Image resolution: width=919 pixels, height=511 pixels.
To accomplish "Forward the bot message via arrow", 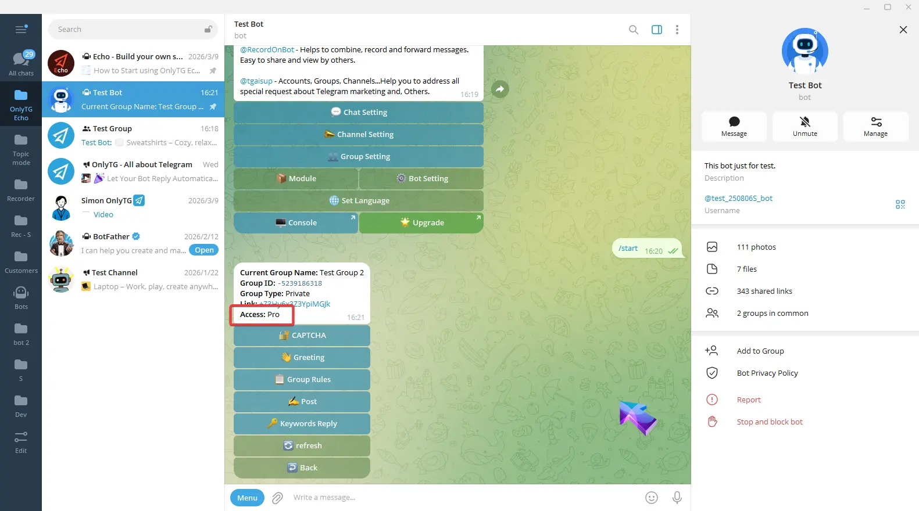I will pyautogui.click(x=500, y=89).
